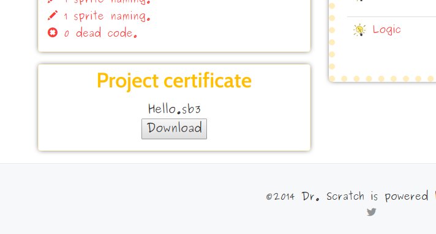
Task: Click the pencil icon beside sprite naming
Action: coord(53,15)
